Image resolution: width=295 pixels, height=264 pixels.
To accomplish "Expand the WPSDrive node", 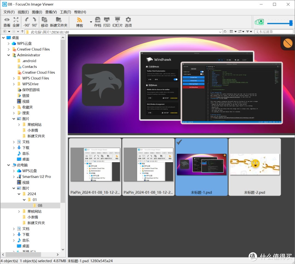I will pyautogui.click(x=14, y=84).
